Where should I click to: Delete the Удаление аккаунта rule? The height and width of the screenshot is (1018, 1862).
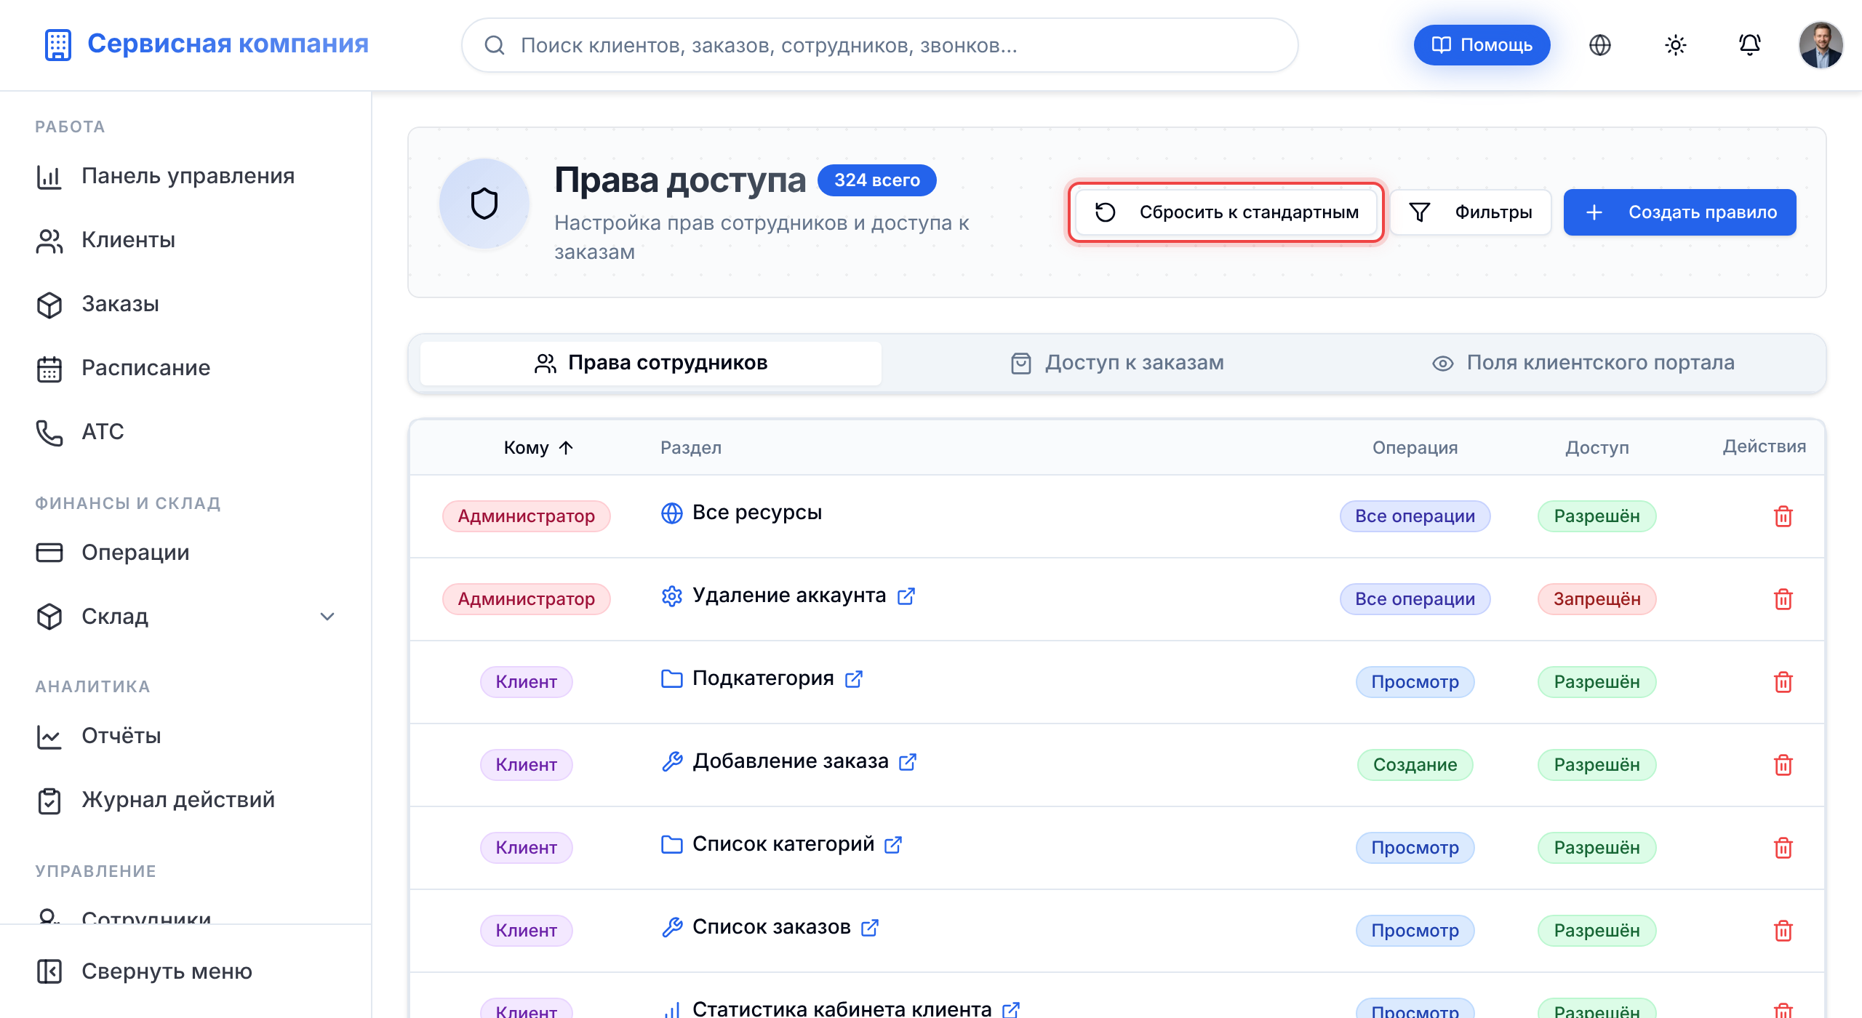(x=1783, y=599)
